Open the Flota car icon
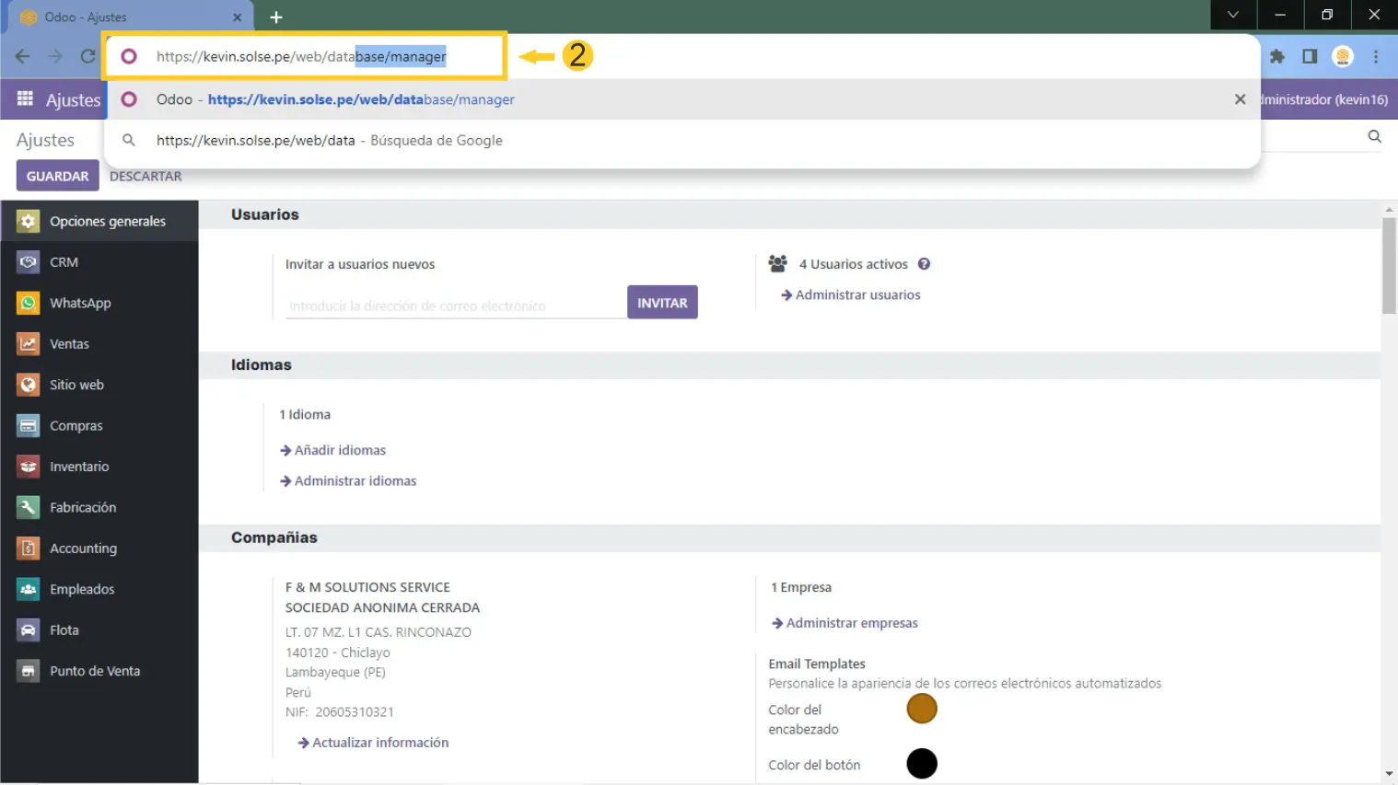This screenshot has width=1398, height=785. click(x=29, y=630)
